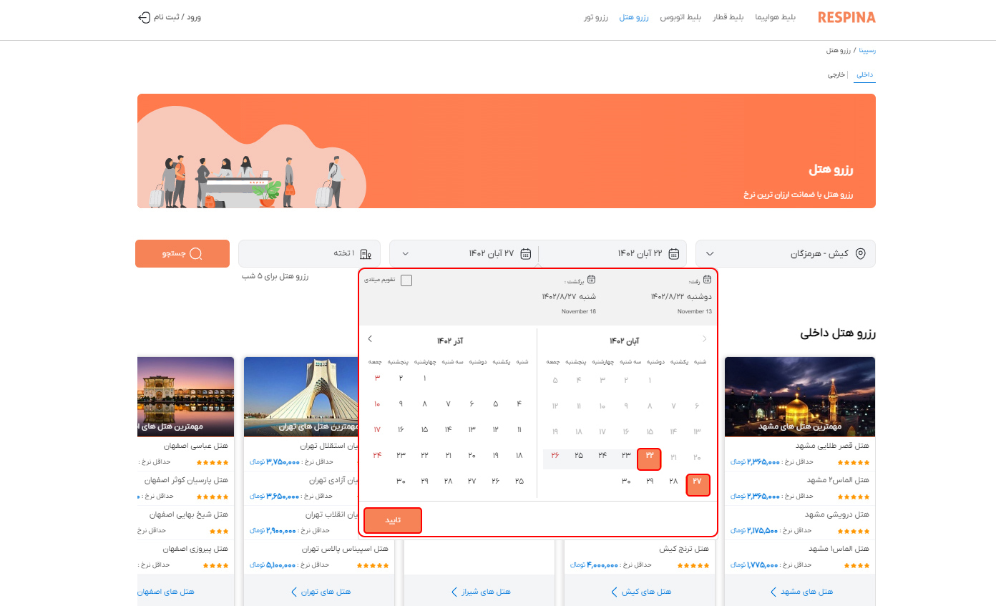
Task: Click the chevron in the date range field
Action: (x=406, y=254)
